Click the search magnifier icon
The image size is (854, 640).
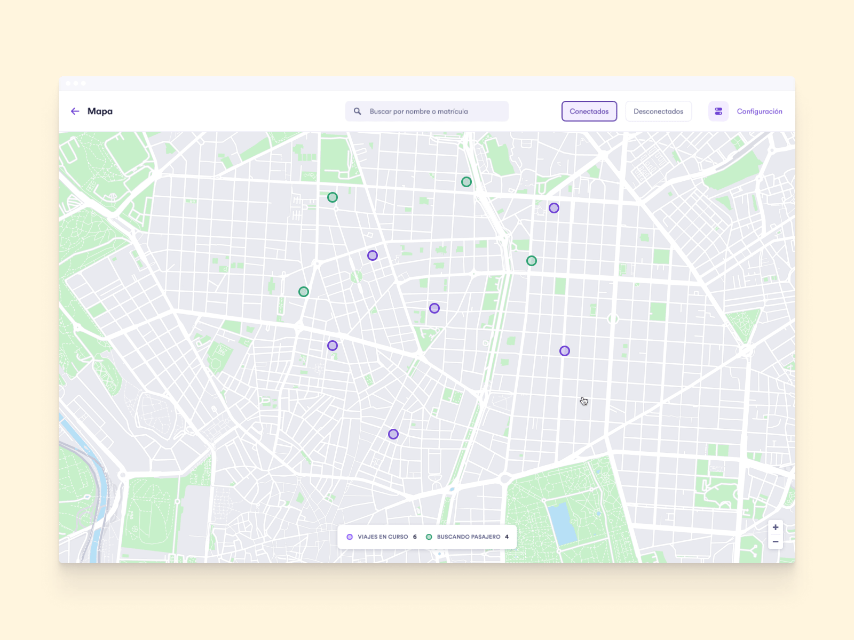pyautogui.click(x=357, y=111)
